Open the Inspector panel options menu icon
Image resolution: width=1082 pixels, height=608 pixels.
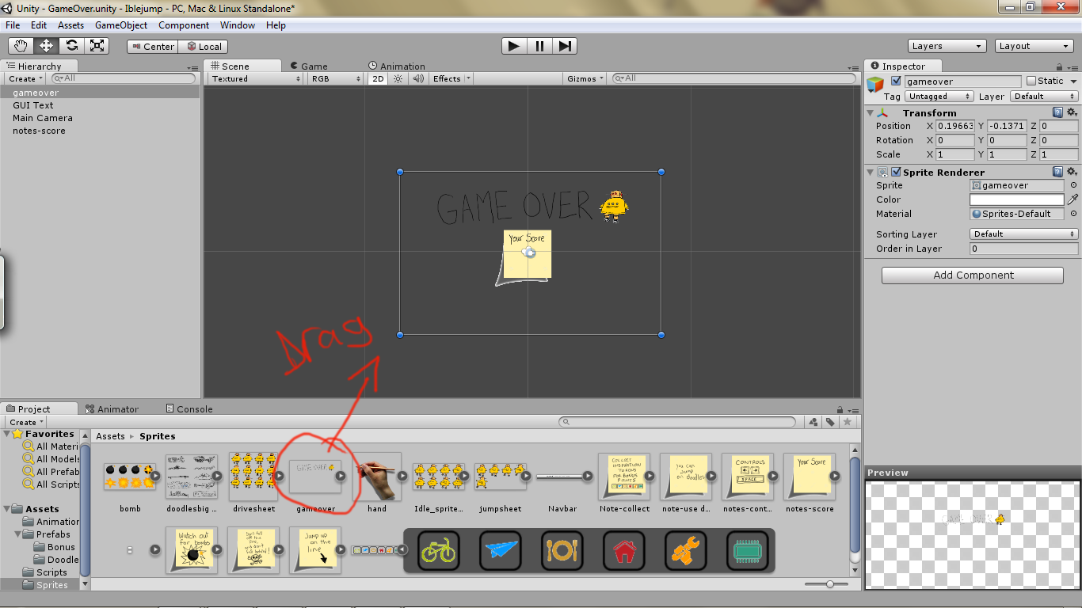point(1073,69)
